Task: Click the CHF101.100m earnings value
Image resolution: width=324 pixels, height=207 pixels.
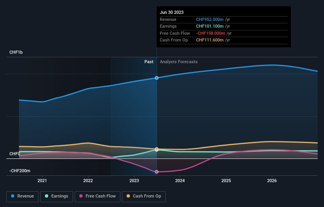Action: click(x=210, y=26)
